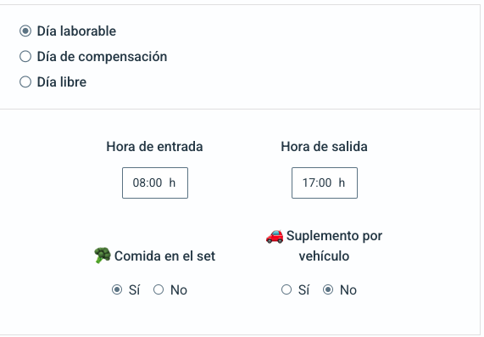Click the 'Hora de entrada' heading
The image size is (484, 337).
[154, 147]
